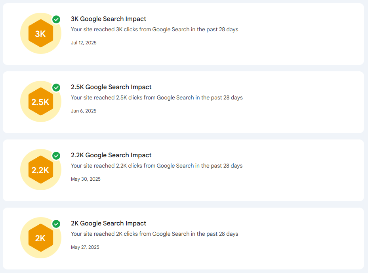Viewport: 368px width, 273px height.
Task: Open the 2.5K Google Search Impact heading
Action: [x=111, y=87]
